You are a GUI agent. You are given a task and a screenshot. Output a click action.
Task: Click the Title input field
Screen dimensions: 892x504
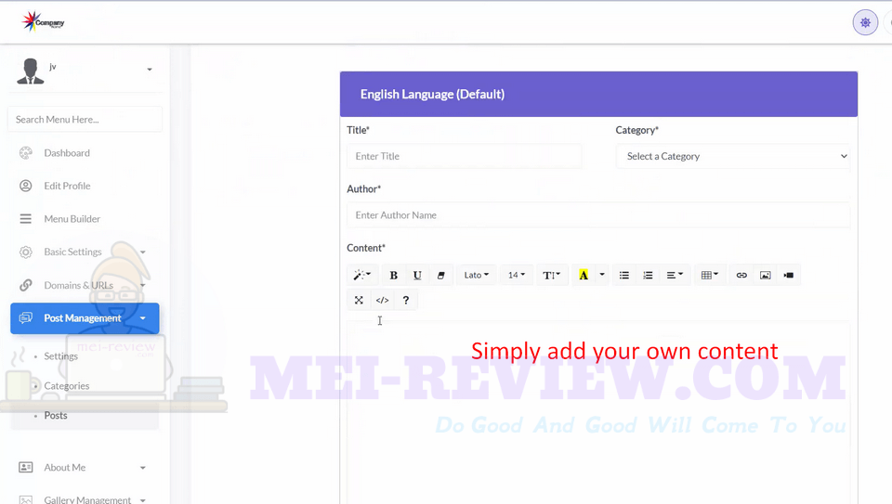(465, 156)
